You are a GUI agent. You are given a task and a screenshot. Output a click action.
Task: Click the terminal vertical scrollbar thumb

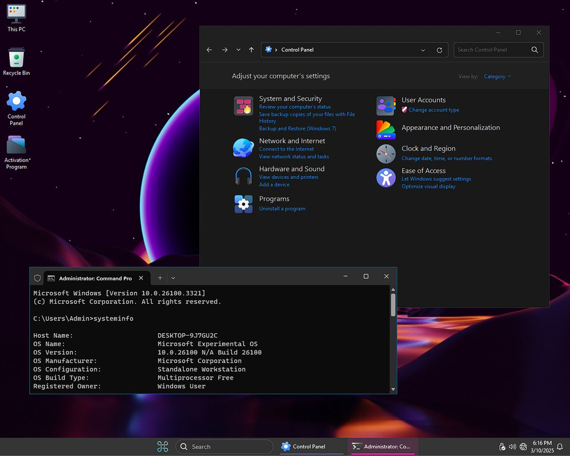click(x=393, y=304)
